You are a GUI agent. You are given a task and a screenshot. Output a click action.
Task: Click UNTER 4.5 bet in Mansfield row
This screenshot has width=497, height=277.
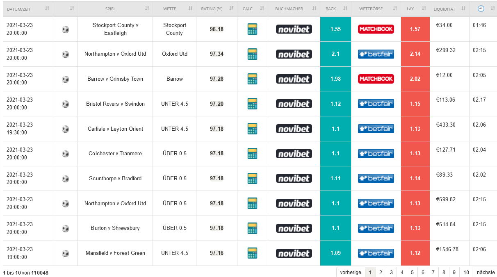tap(175, 253)
